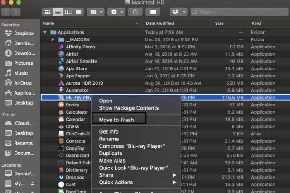Click the Aurora HDR 2019 icon
Viewport: 290px width, 193px height.
coord(62,83)
